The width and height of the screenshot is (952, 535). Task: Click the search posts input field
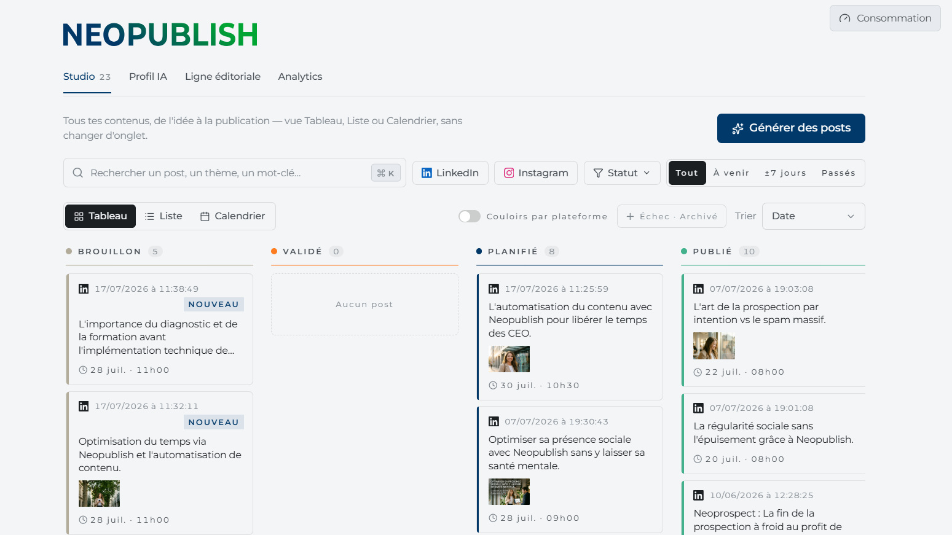click(235, 173)
